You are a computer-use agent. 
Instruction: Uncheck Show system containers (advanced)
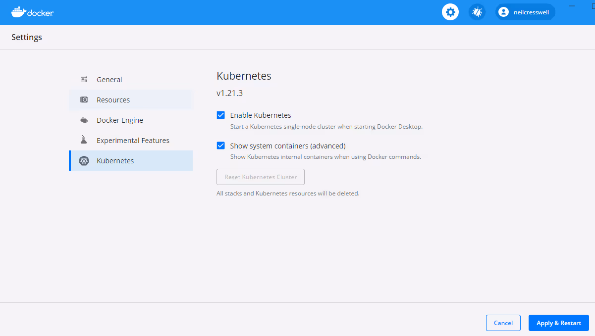(x=221, y=146)
